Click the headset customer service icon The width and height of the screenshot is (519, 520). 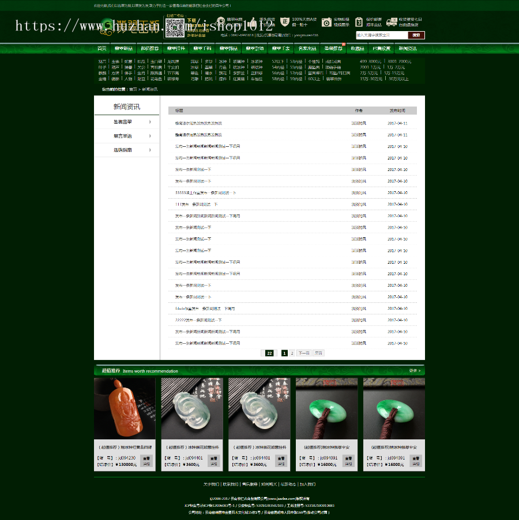coord(221,21)
